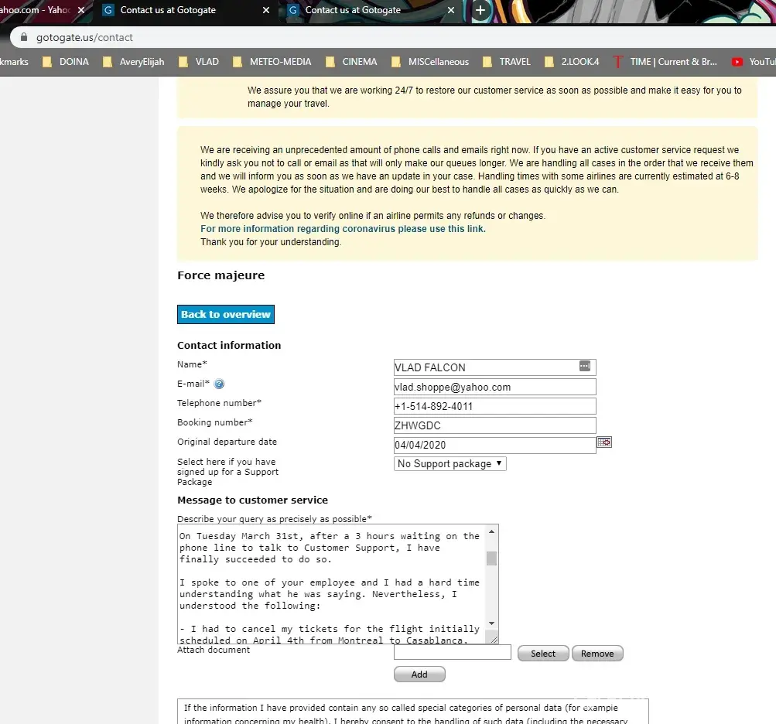The image size is (776, 724).
Task: Open the Support package dropdown
Action: click(x=450, y=463)
